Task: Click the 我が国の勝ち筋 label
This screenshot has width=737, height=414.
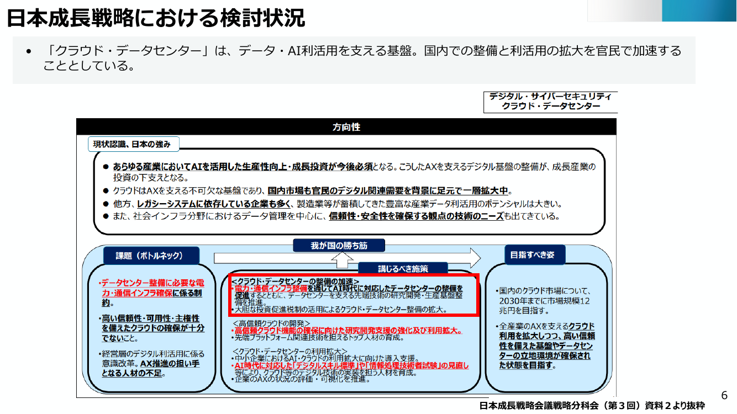Action: pos(339,246)
